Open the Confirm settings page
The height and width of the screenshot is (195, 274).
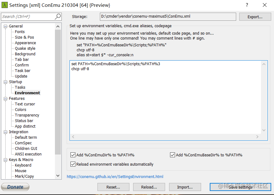pos(22,65)
